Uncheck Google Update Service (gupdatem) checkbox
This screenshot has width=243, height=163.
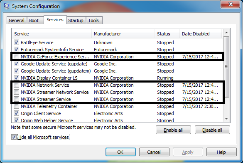(16, 71)
